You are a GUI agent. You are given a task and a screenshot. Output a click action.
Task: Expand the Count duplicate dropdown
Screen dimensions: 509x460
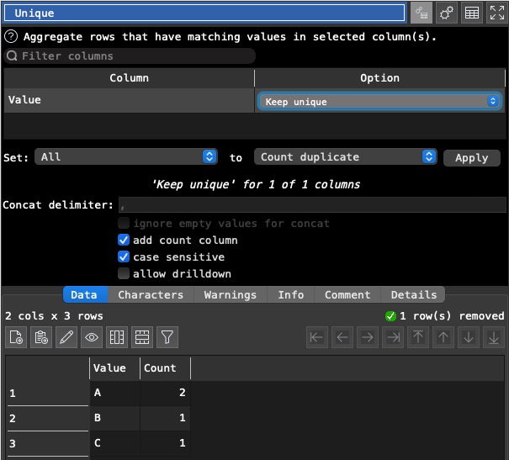pyautogui.click(x=345, y=157)
